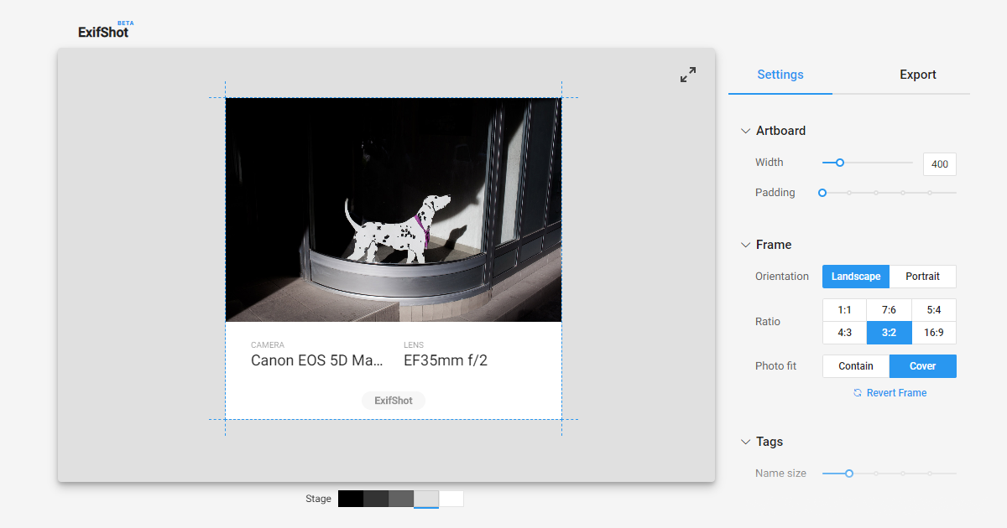The image size is (1007, 528).
Task: Click the artboard Width value field
Action: pyautogui.click(x=939, y=163)
